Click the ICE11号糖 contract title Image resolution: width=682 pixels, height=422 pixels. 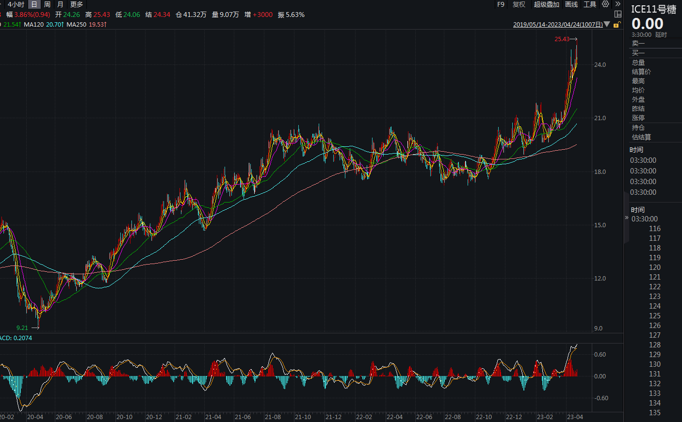(653, 9)
